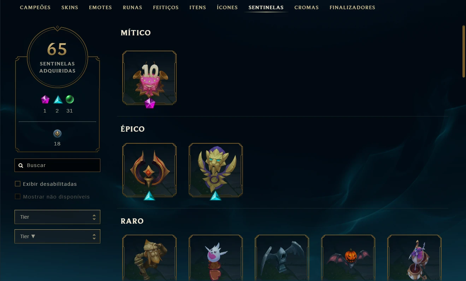The image size is (466, 281).
Task: Click the Buscar search field
Action: pos(57,165)
